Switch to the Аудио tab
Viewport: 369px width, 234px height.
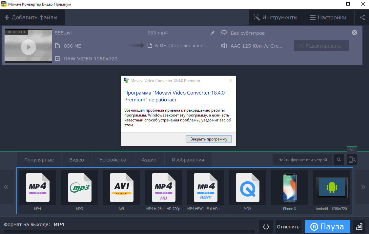pyautogui.click(x=149, y=160)
